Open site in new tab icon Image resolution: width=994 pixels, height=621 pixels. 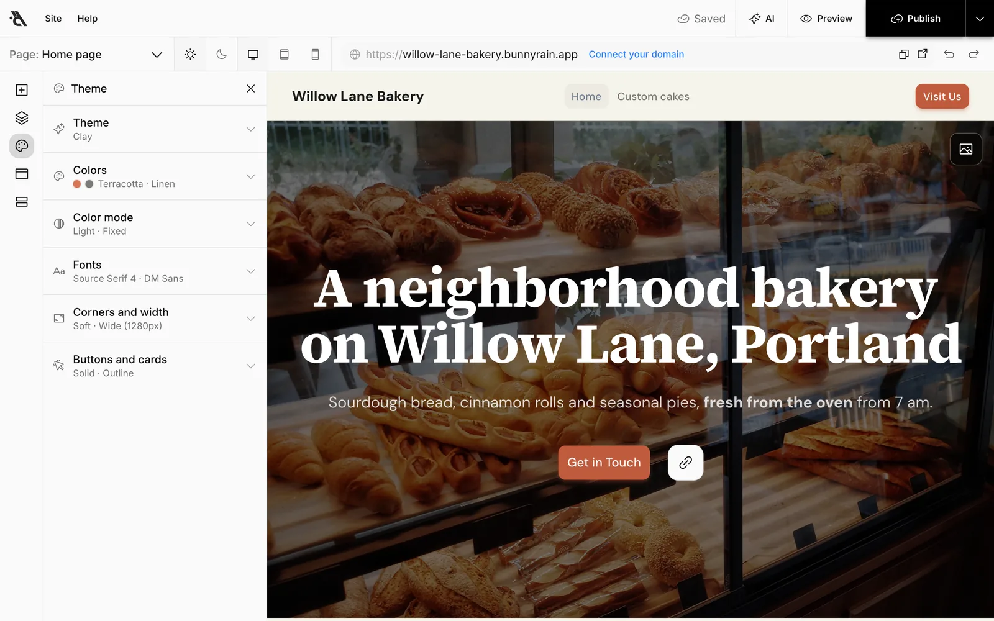click(923, 54)
